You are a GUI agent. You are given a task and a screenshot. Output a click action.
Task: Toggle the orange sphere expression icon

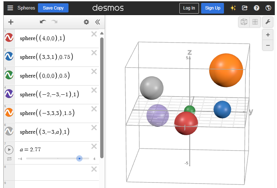click(9, 113)
